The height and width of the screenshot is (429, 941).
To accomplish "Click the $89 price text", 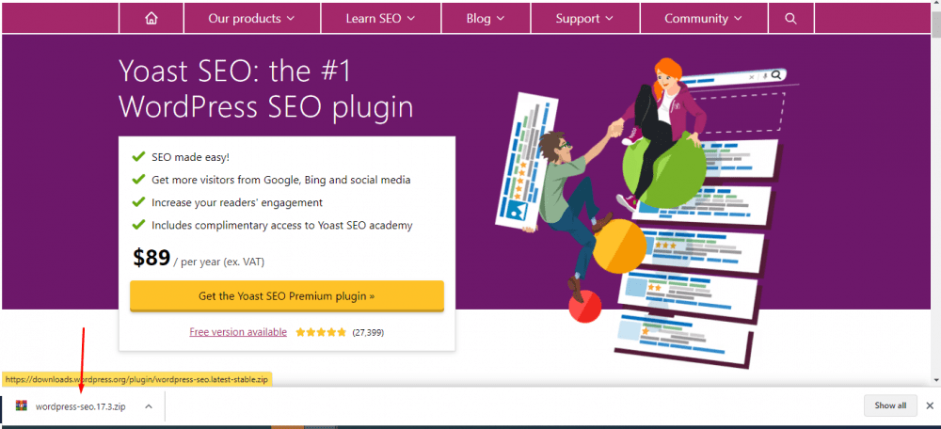I will click(152, 258).
